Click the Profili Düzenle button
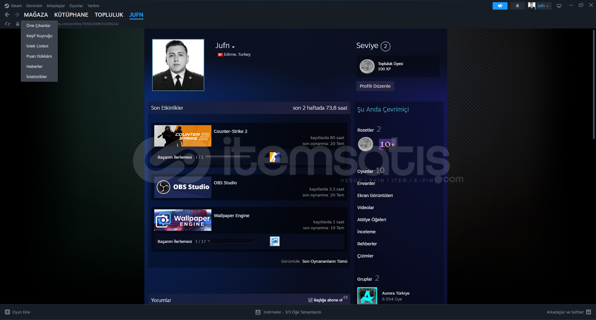 pos(375,86)
